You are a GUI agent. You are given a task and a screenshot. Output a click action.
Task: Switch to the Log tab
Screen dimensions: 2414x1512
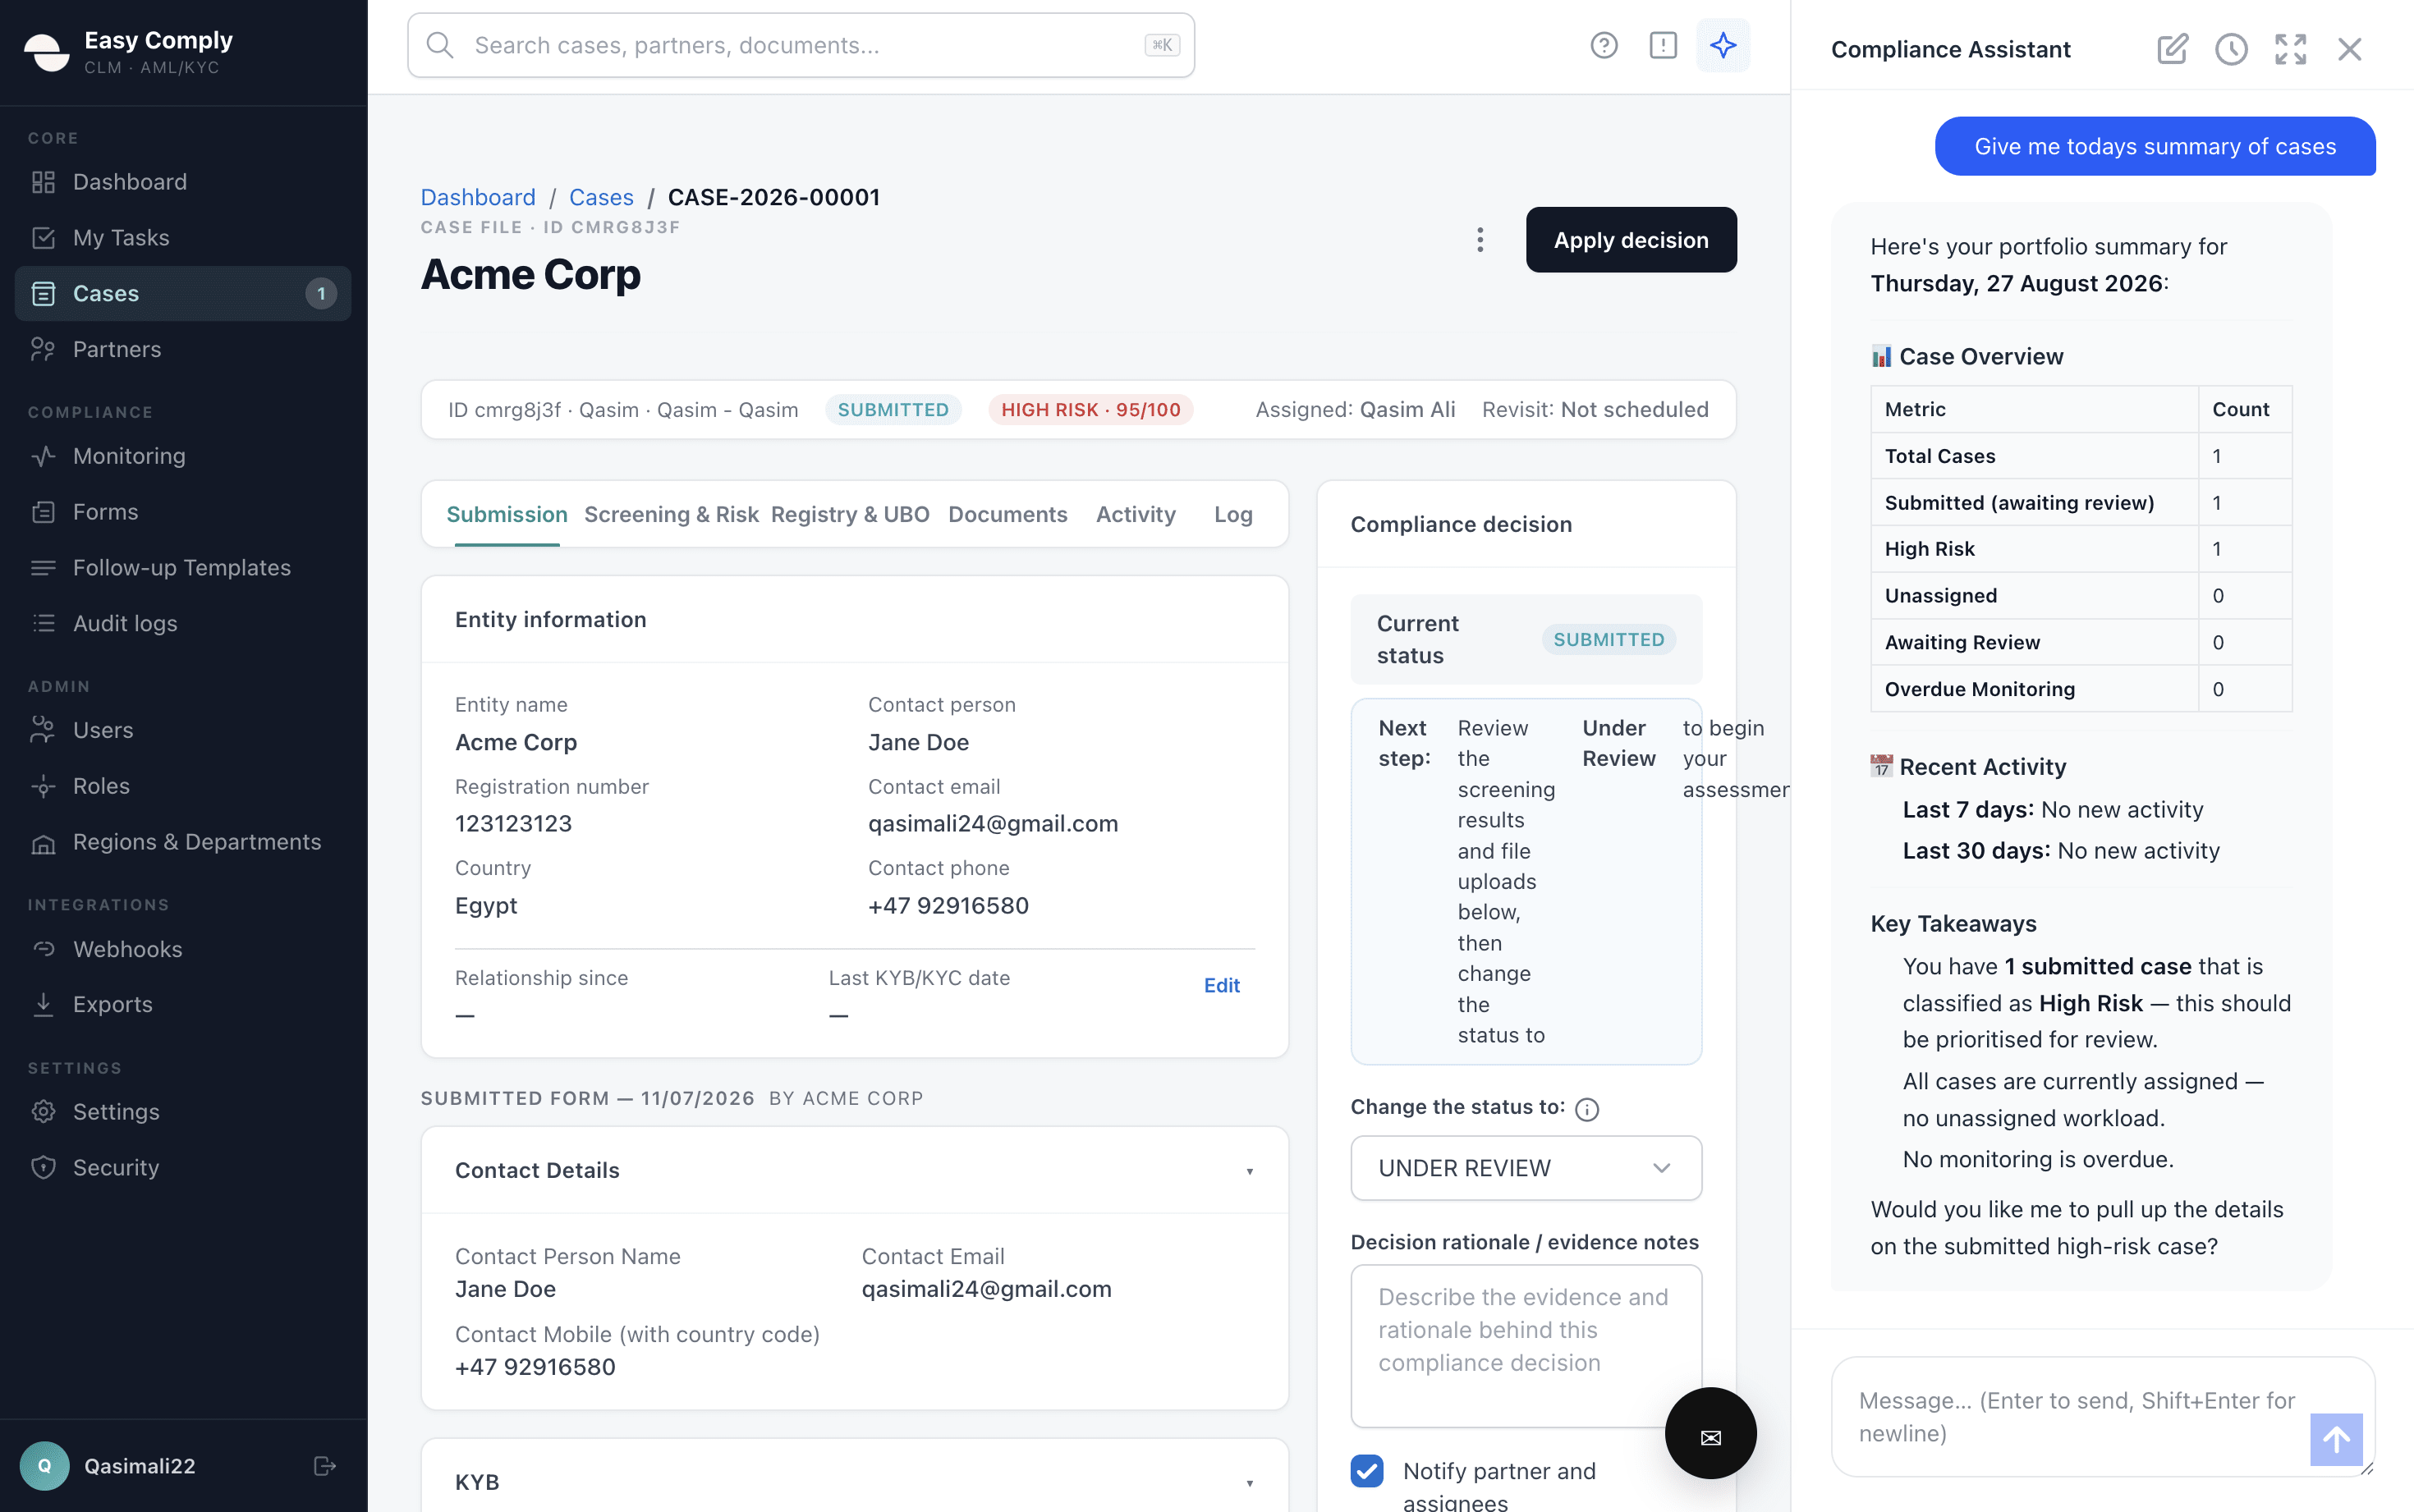[1232, 514]
